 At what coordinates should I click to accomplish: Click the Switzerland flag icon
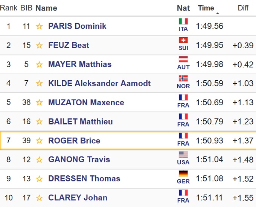(183, 40)
